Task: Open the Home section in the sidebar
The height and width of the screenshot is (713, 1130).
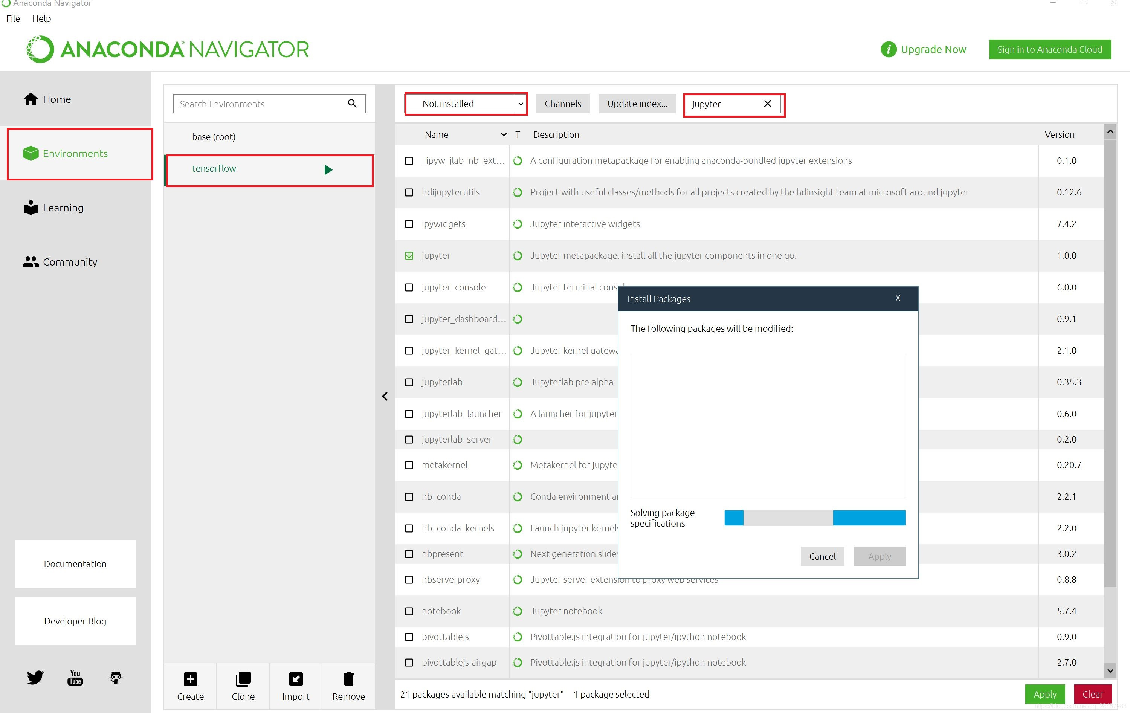Action: coord(47,99)
